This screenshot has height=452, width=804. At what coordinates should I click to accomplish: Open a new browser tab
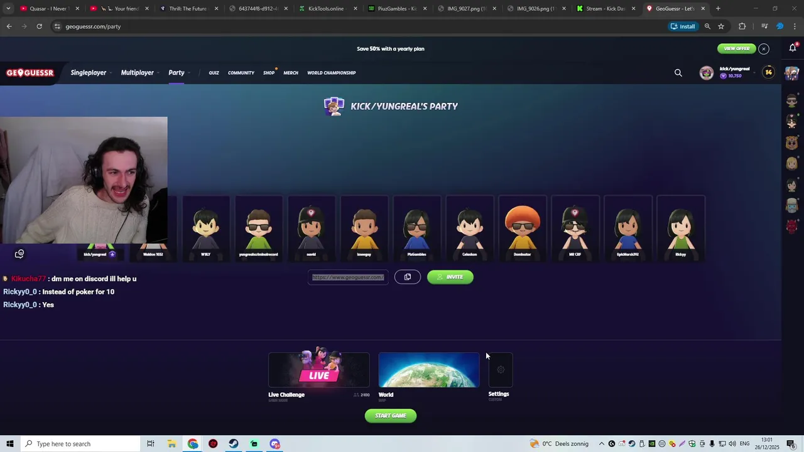click(718, 9)
